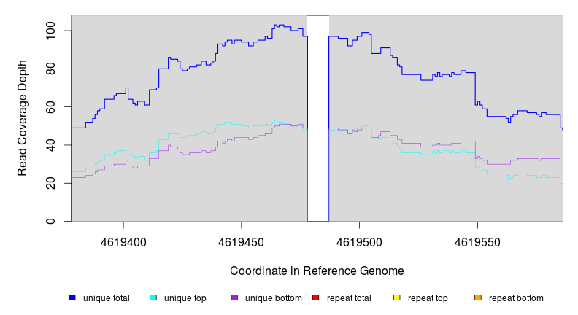The width and height of the screenshot is (578, 315).
Task: Select the 'repeat top' legend label
Action: pyautogui.click(x=428, y=298)
